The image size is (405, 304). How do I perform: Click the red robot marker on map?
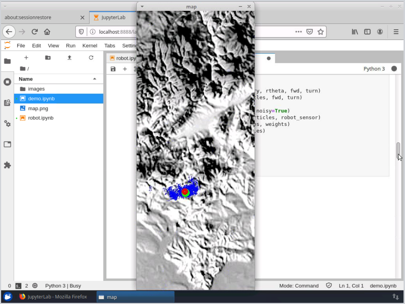point(185,191)
